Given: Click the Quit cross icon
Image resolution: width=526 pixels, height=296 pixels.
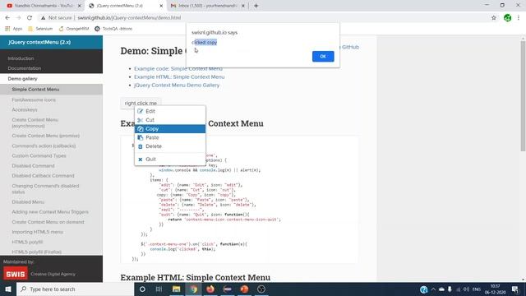Looking at the screenshot, I should pos(141,159).
